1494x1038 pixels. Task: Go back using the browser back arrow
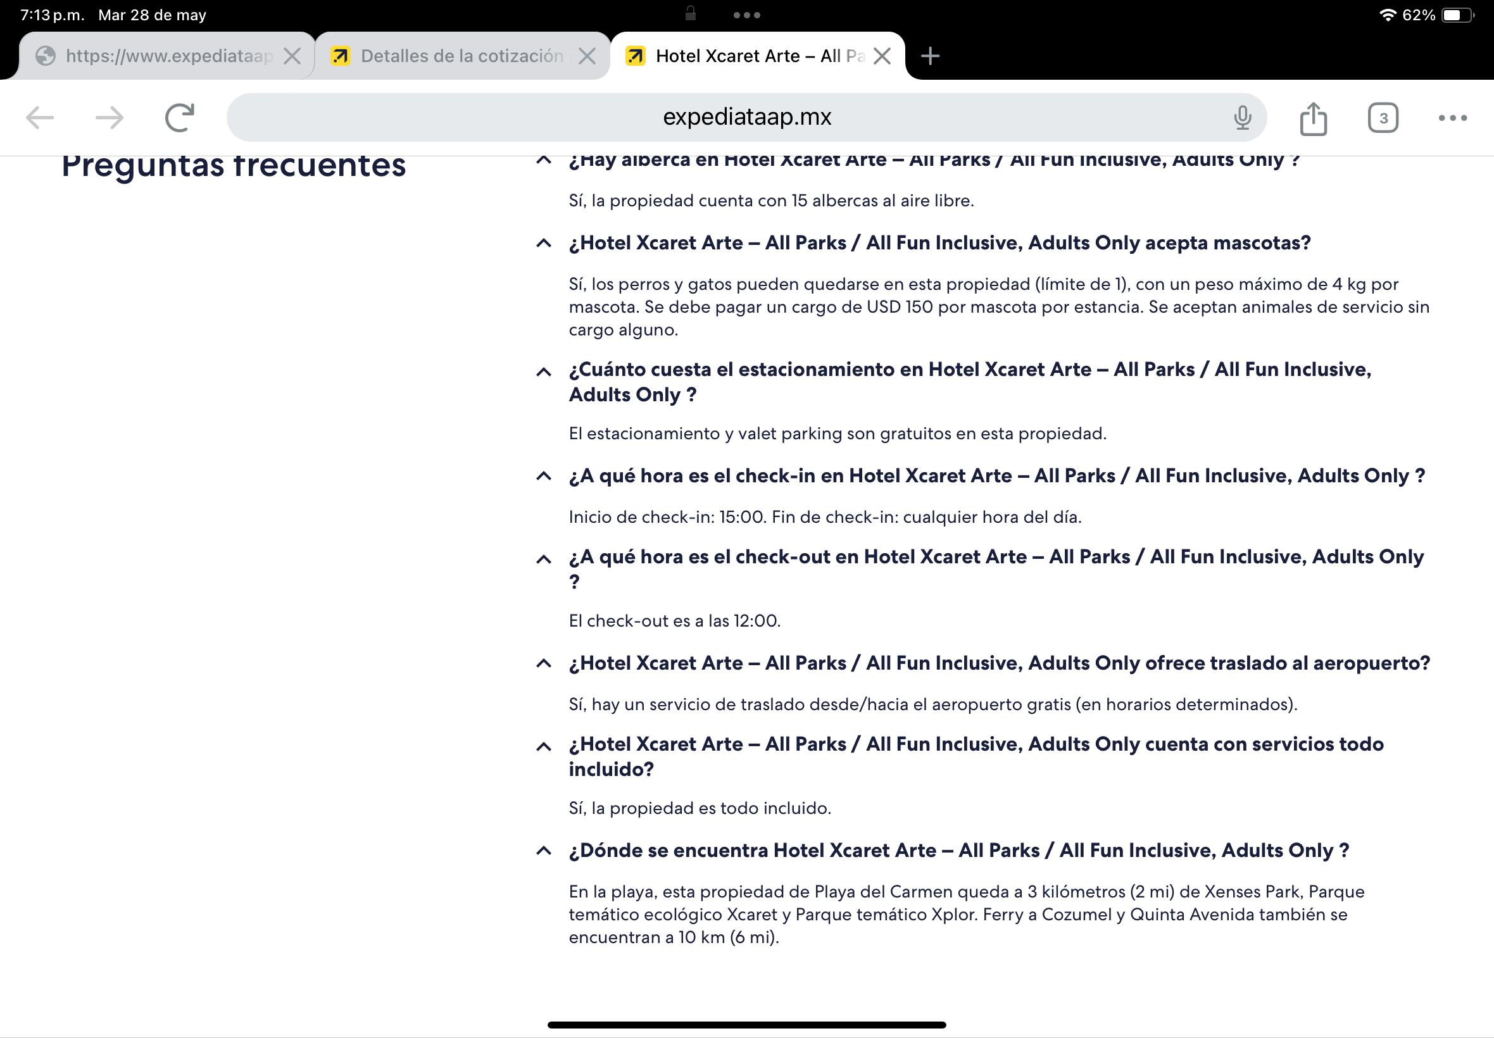(x=41, y=118)
